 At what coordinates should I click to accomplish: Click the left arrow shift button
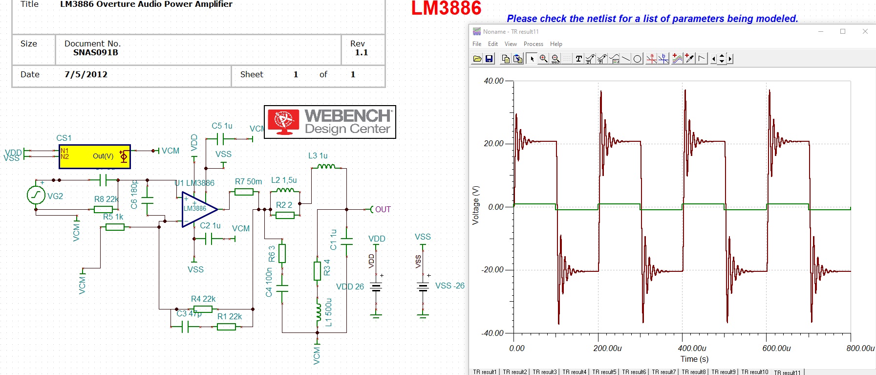coord(713,59)
